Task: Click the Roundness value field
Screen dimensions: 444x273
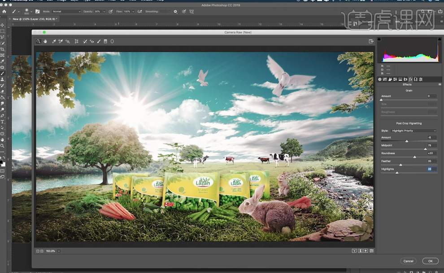Action: [432, 153]
